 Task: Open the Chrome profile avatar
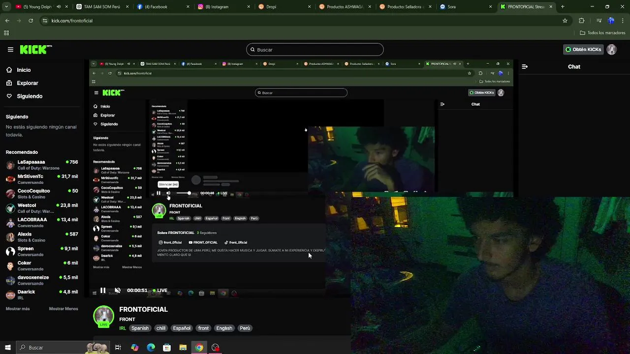click(611, 21)
